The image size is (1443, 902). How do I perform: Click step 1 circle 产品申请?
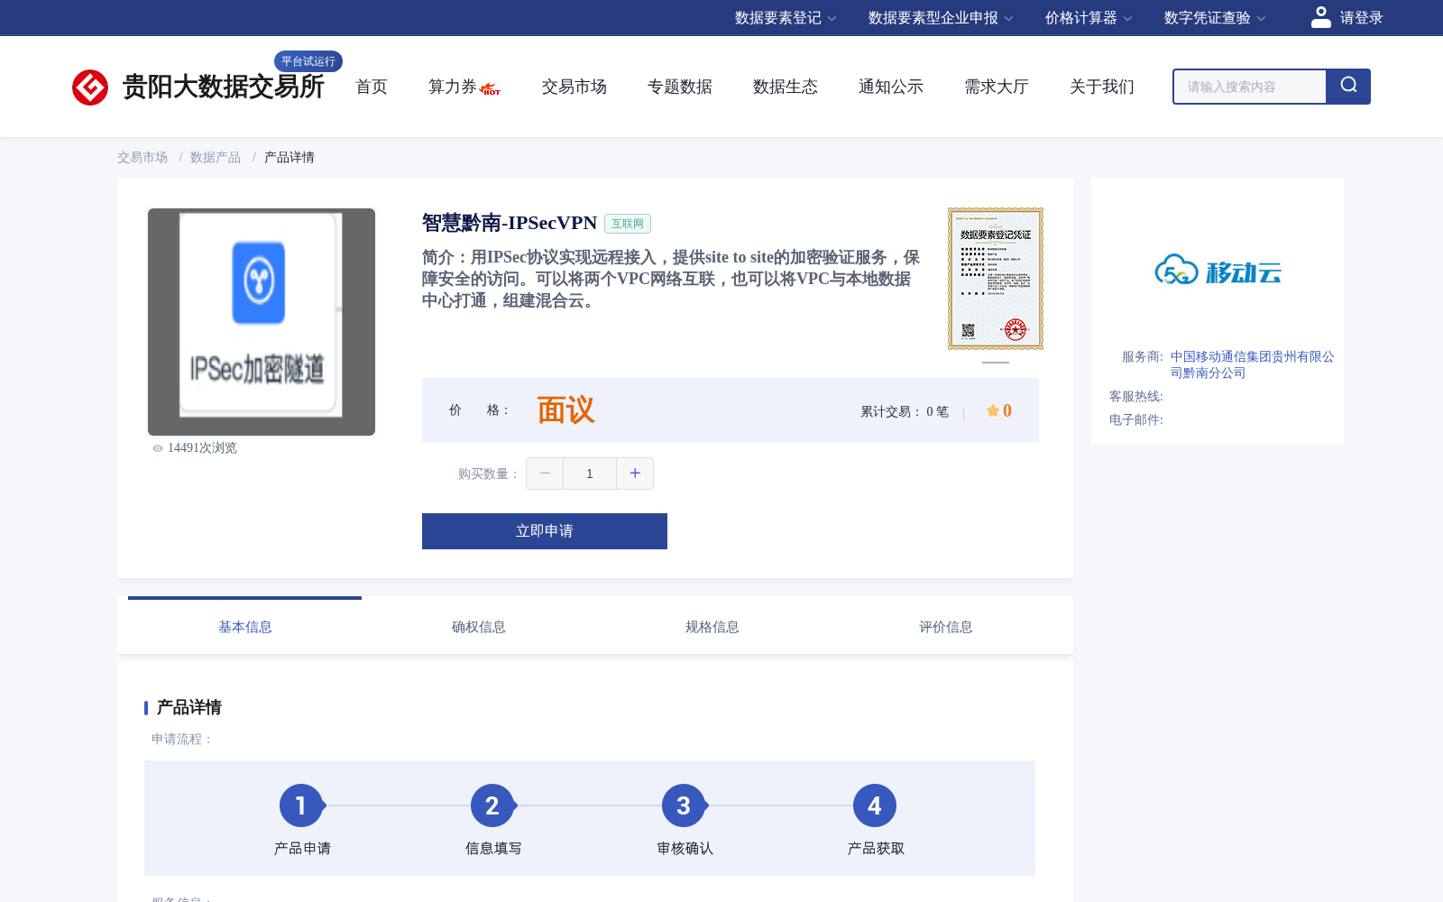(x=301, y=805)
